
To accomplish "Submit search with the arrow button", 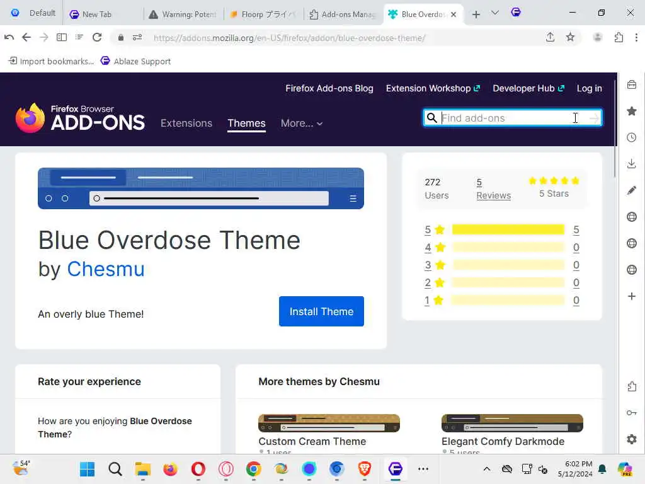I will pos(593,118).
